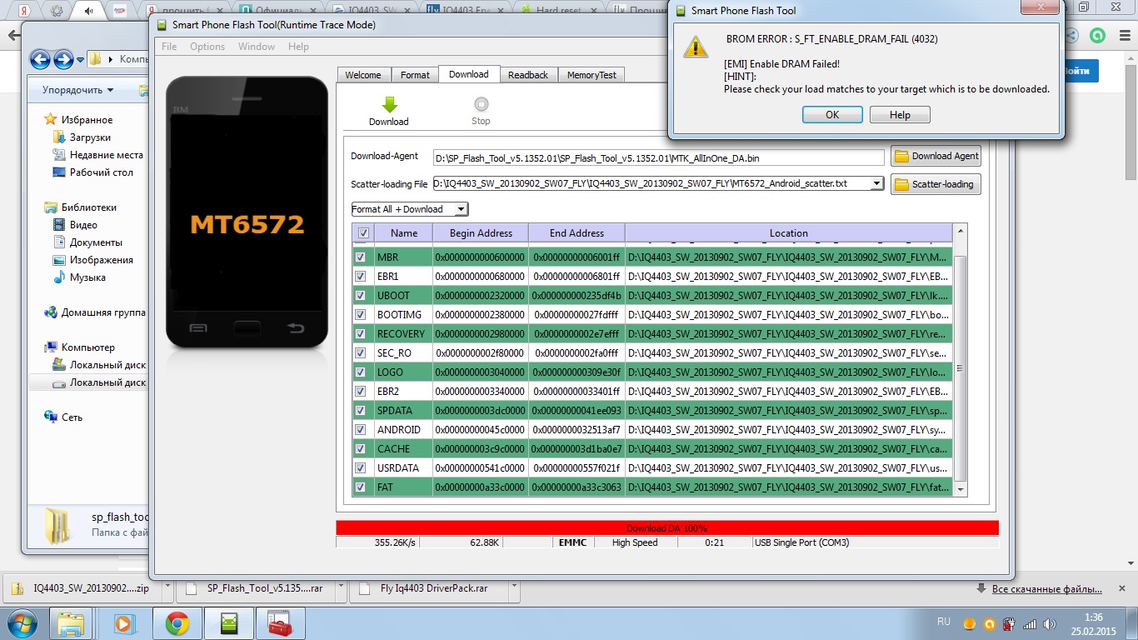Click the Download Agent folder button
The height and width of the screenshot is (640, 1138).
pyautogui.click(x=936, y=156)
